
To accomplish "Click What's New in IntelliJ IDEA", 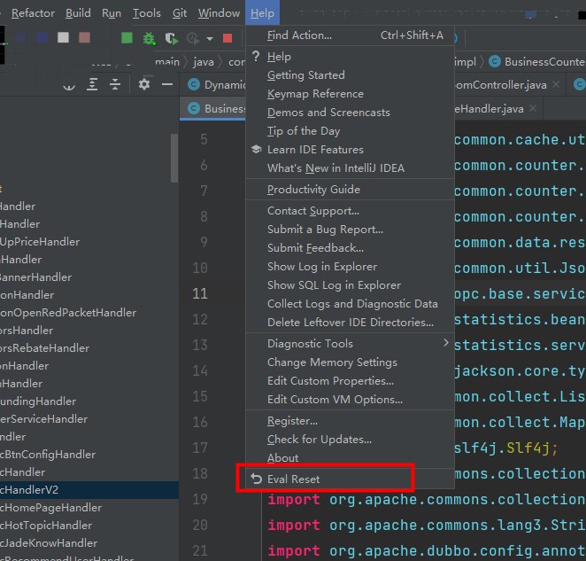I will click(x=350, y=168).
